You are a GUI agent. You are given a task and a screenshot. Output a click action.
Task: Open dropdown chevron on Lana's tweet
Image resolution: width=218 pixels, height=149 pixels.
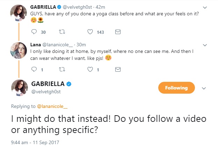[205, 45]
